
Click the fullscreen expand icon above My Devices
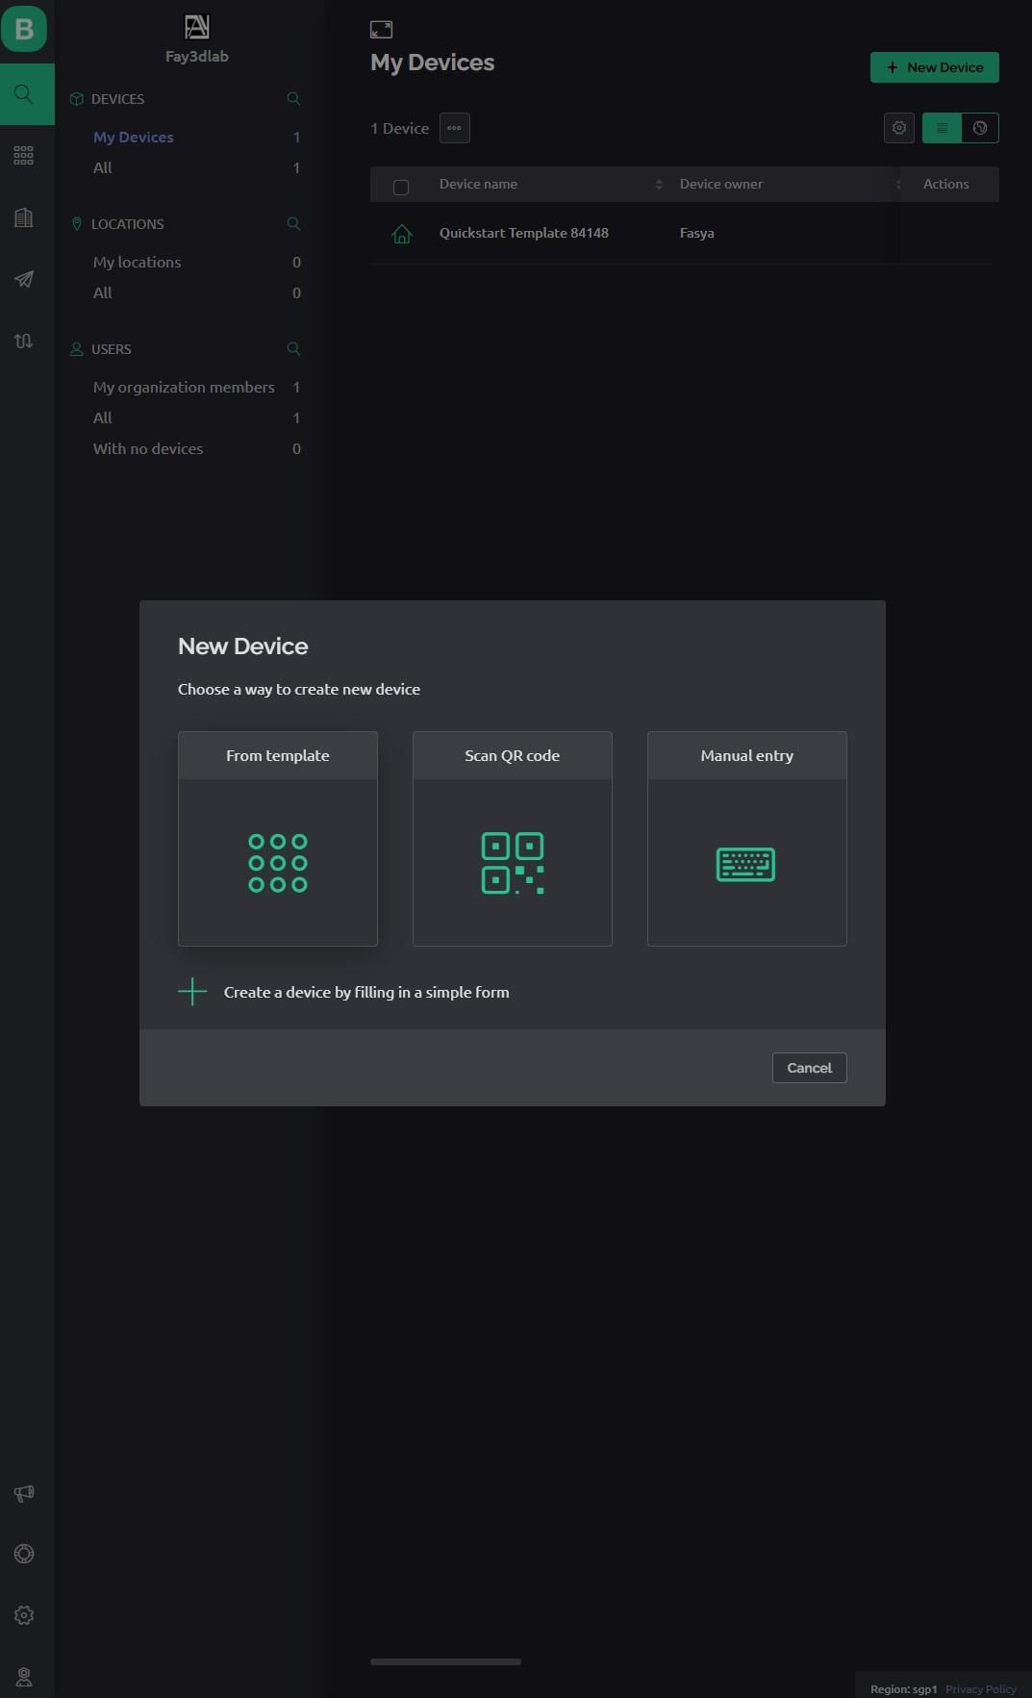coord(382,30)
